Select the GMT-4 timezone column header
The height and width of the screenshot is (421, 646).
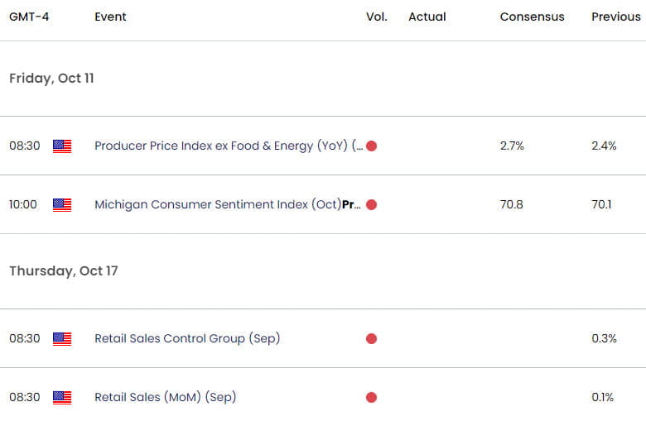point(29,17)
